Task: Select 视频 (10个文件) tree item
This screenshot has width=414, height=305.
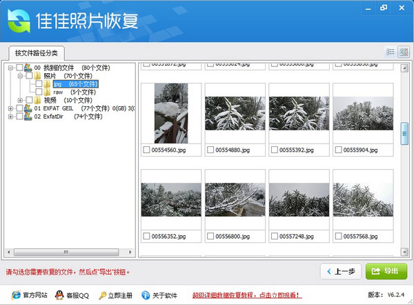Action: click(68, 100)
